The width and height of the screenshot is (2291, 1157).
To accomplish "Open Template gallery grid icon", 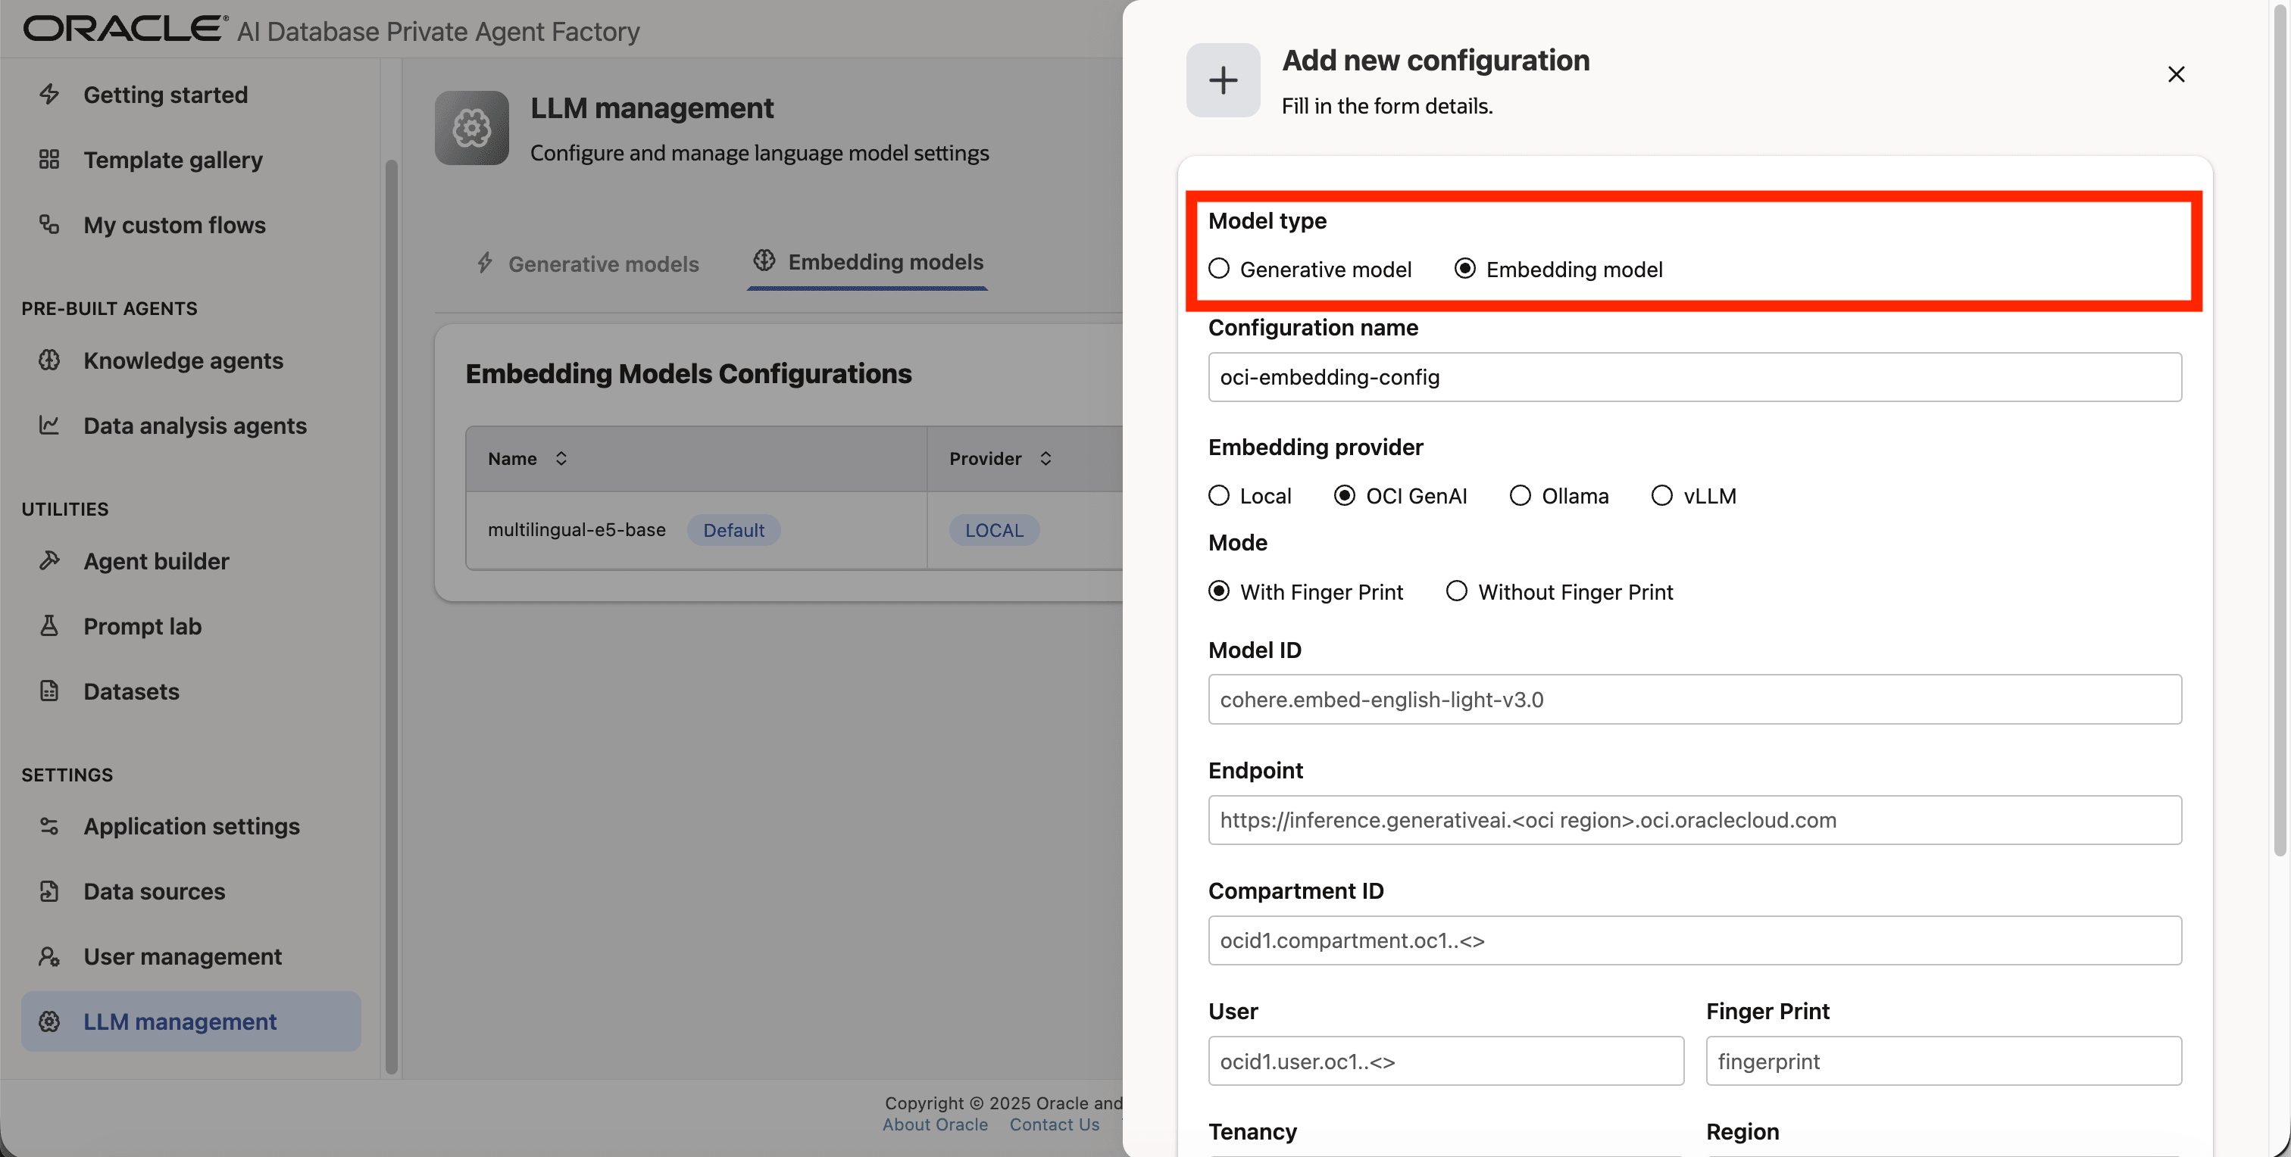I will (x=49, y=160).
